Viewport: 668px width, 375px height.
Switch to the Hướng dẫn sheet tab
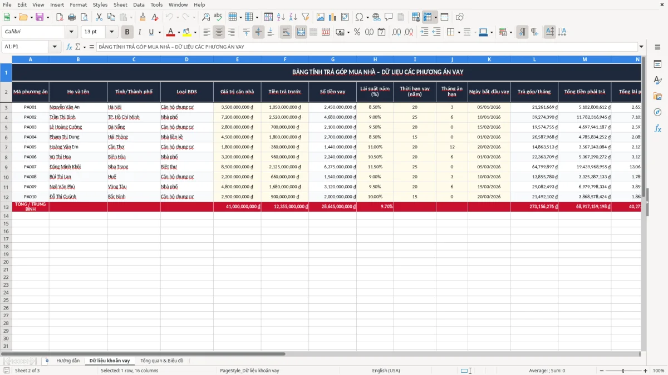click(x=68, y=361)
